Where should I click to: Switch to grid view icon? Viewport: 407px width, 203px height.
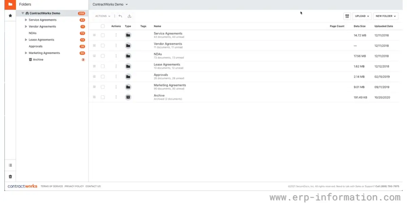pos(347,16)
